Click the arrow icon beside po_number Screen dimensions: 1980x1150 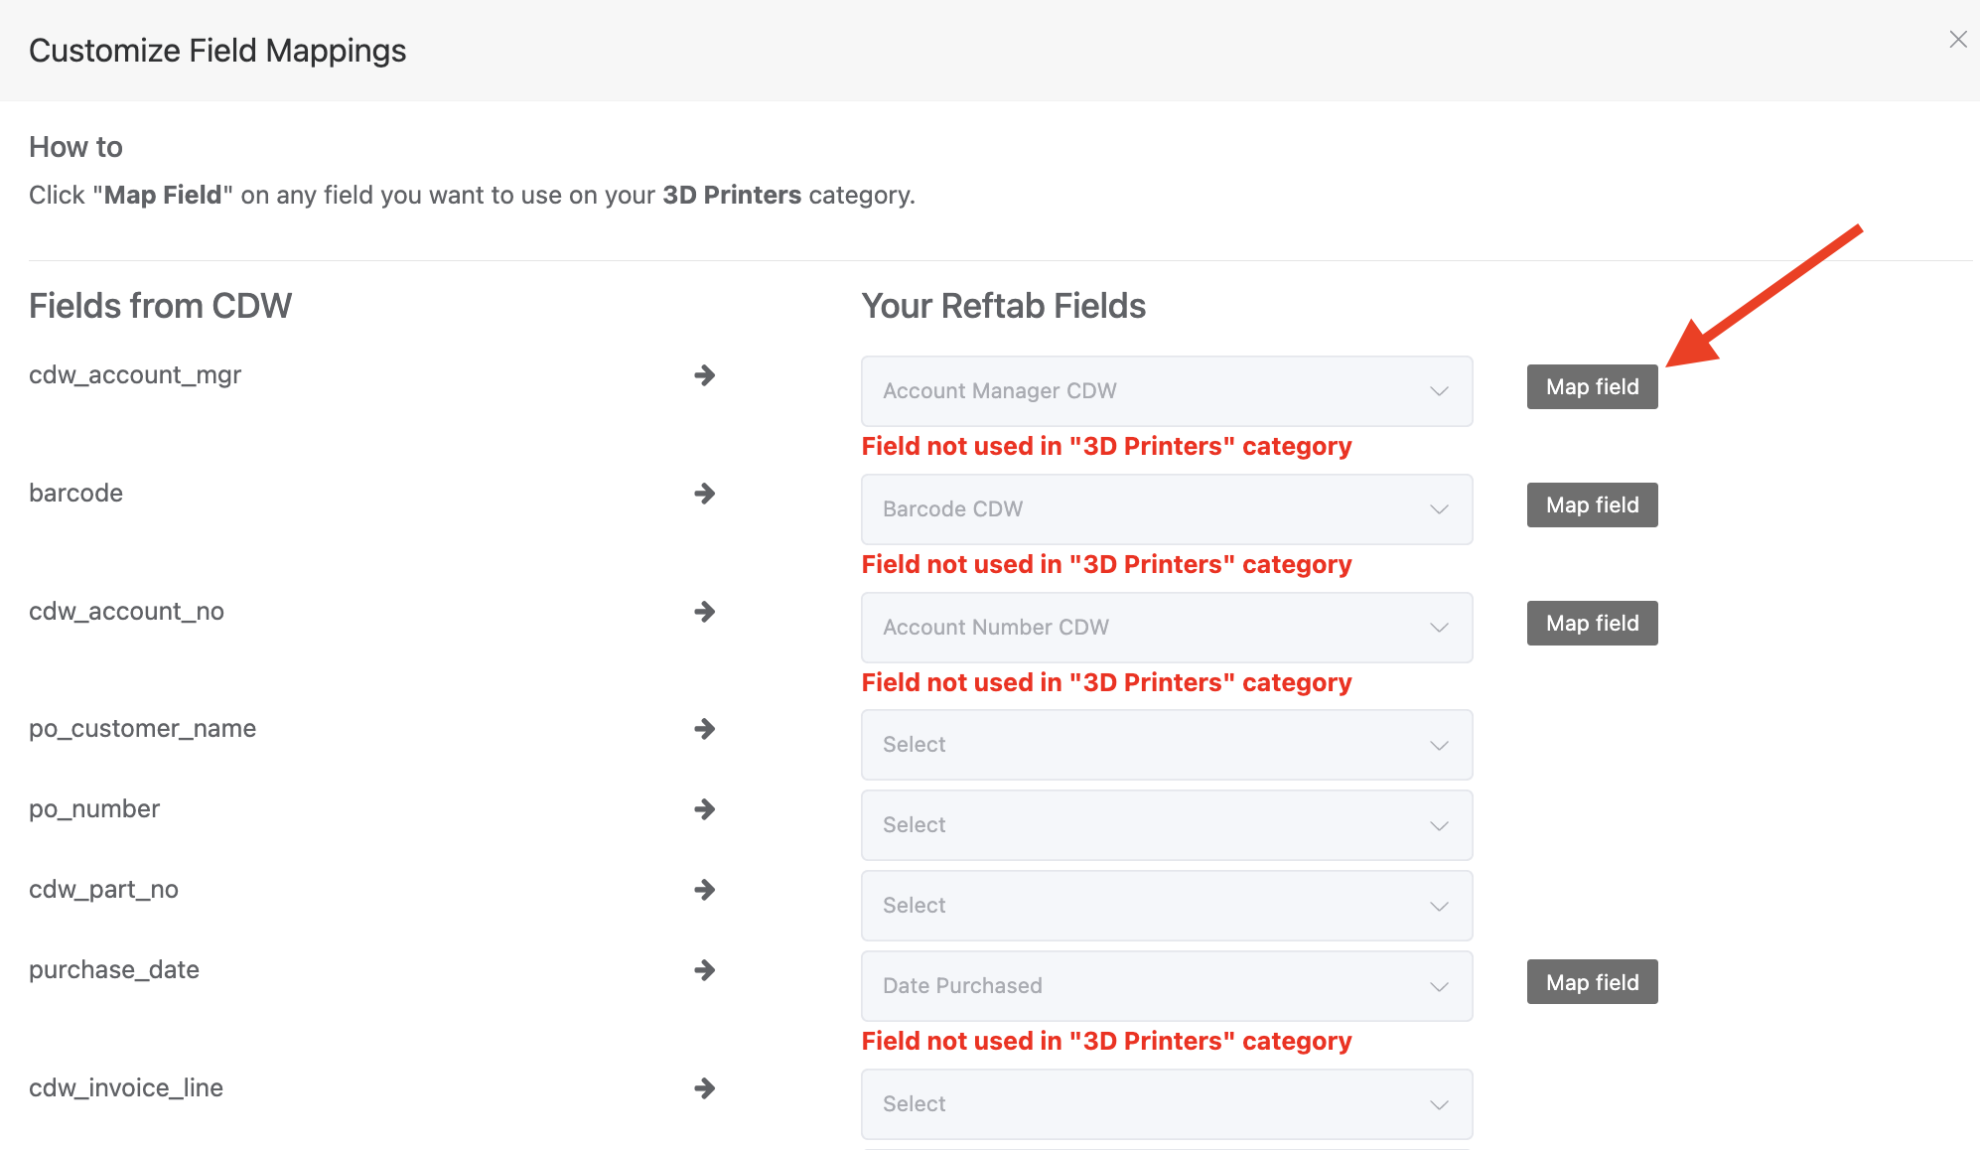705,809
